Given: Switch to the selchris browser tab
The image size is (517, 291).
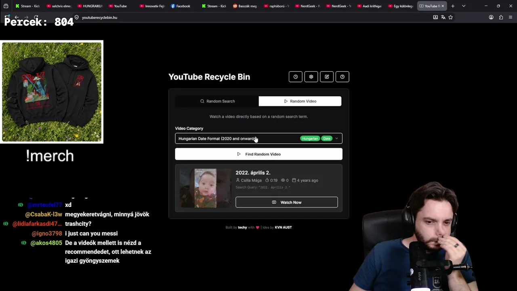Looking at the screenshot, I should point(59,6).
